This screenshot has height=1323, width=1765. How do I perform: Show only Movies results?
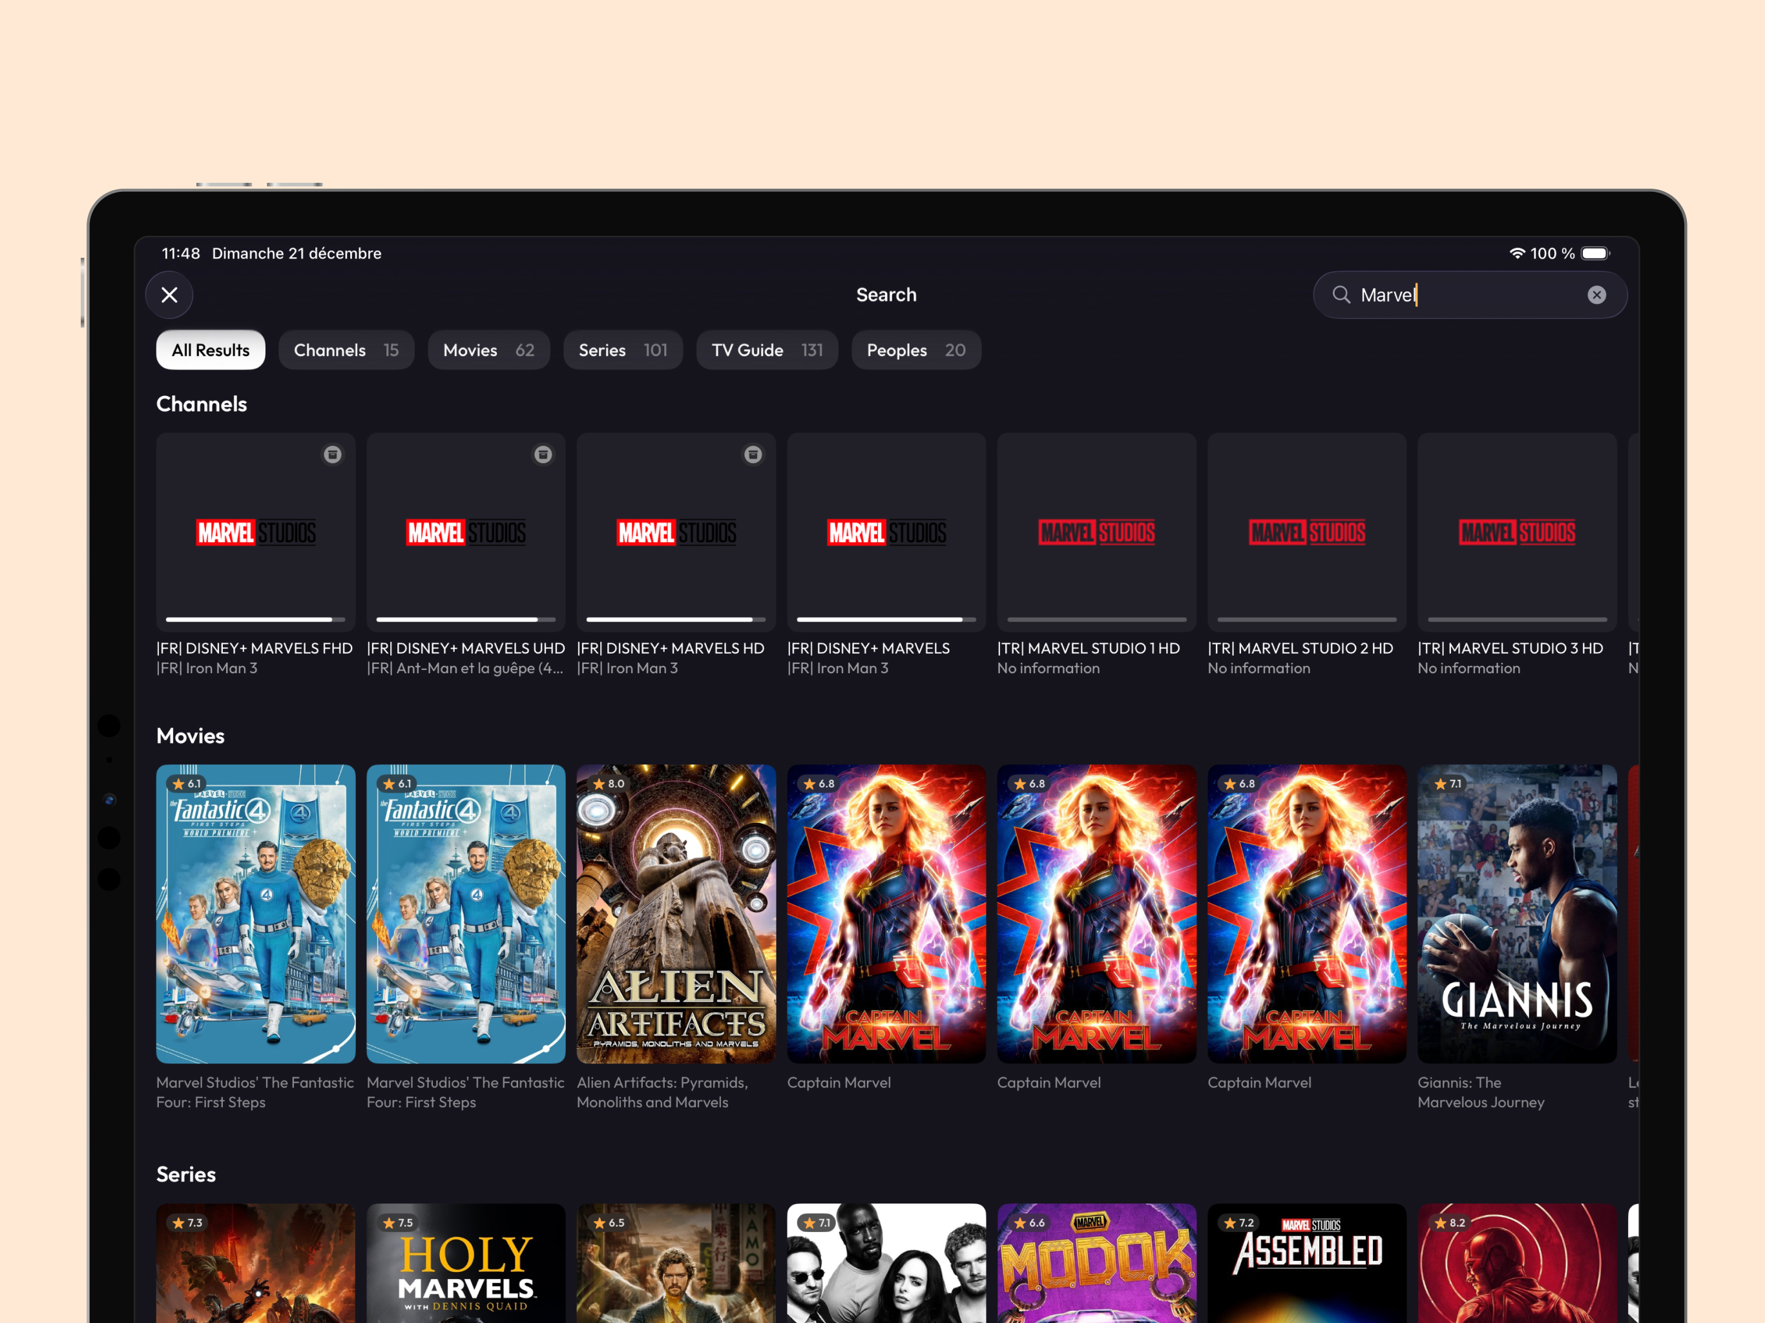pos(488,350)
